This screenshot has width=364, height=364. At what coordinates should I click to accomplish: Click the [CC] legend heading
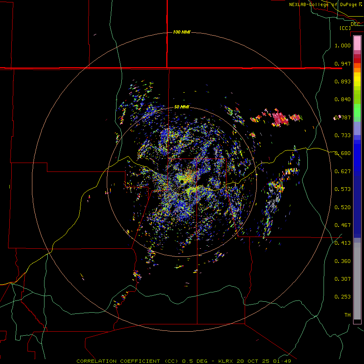point(345,28)
